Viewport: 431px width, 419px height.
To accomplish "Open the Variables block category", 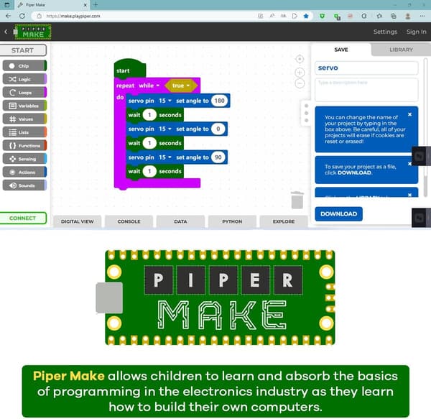I will (24, 106).
